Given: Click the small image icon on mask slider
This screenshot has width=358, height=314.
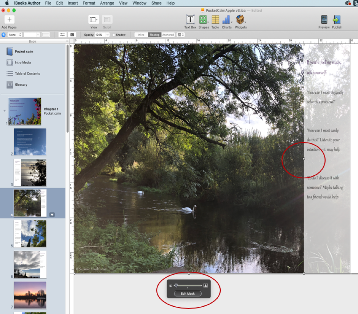Looking at the screenshot, I should coord(170,286).
